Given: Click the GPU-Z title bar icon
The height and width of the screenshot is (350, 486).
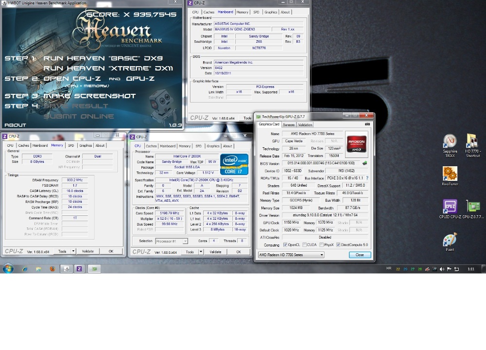Looking at the screenshot, I should (258, 117).
